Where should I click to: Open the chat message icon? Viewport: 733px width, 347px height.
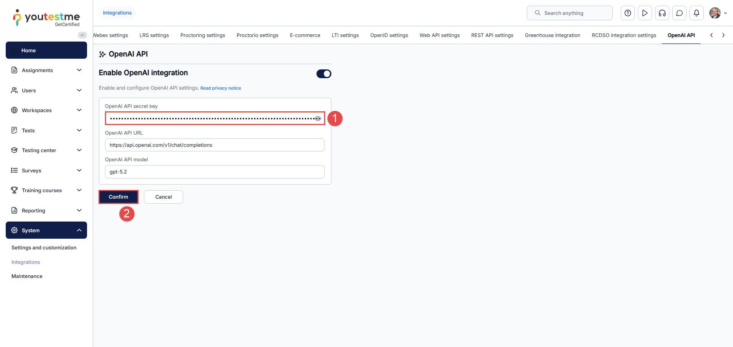679,13
